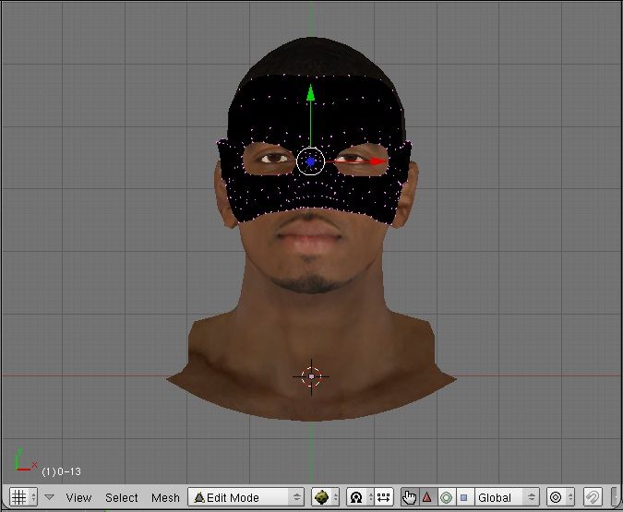623x512 pixels.
Task: Open the proportional editing selector
Action: tap(561, 497)
